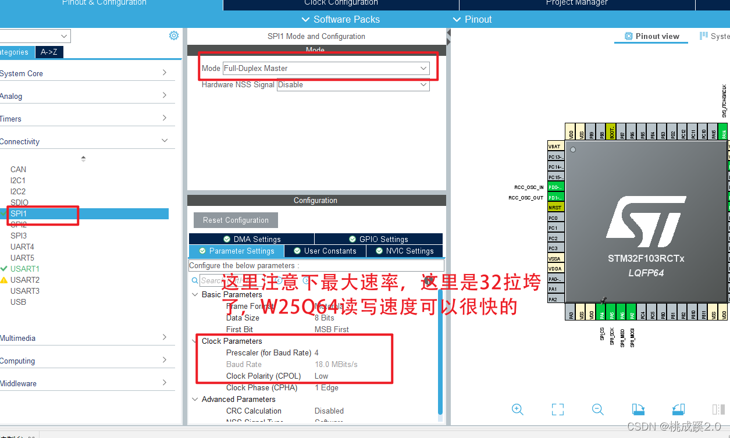Image resolution: width=730 pixels, height=438 pixels.
Task: Rotate the chip view clockwise
Action: pyautogui.click(x=638, y=409)
